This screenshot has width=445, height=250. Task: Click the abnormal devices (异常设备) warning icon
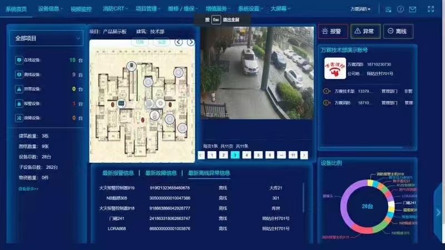[x=19, y=89]
